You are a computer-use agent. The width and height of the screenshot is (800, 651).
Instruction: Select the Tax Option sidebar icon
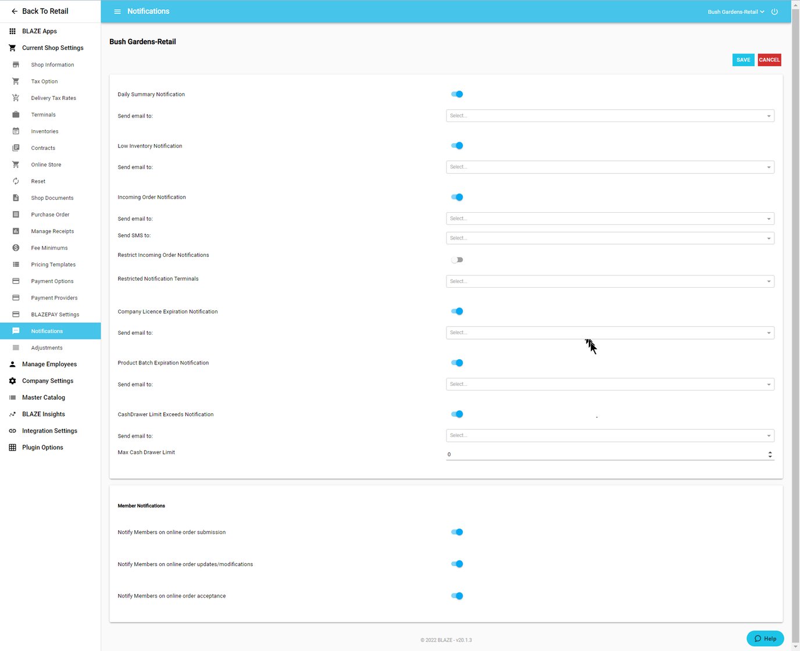coord(16,81)
